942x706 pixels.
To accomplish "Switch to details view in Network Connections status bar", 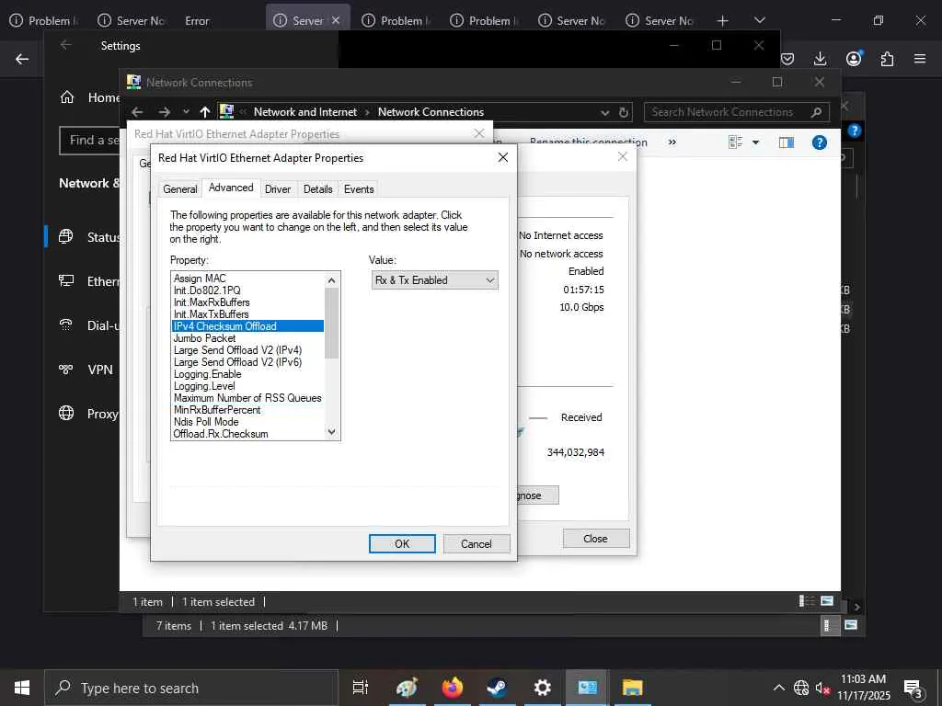I will 807,601.
